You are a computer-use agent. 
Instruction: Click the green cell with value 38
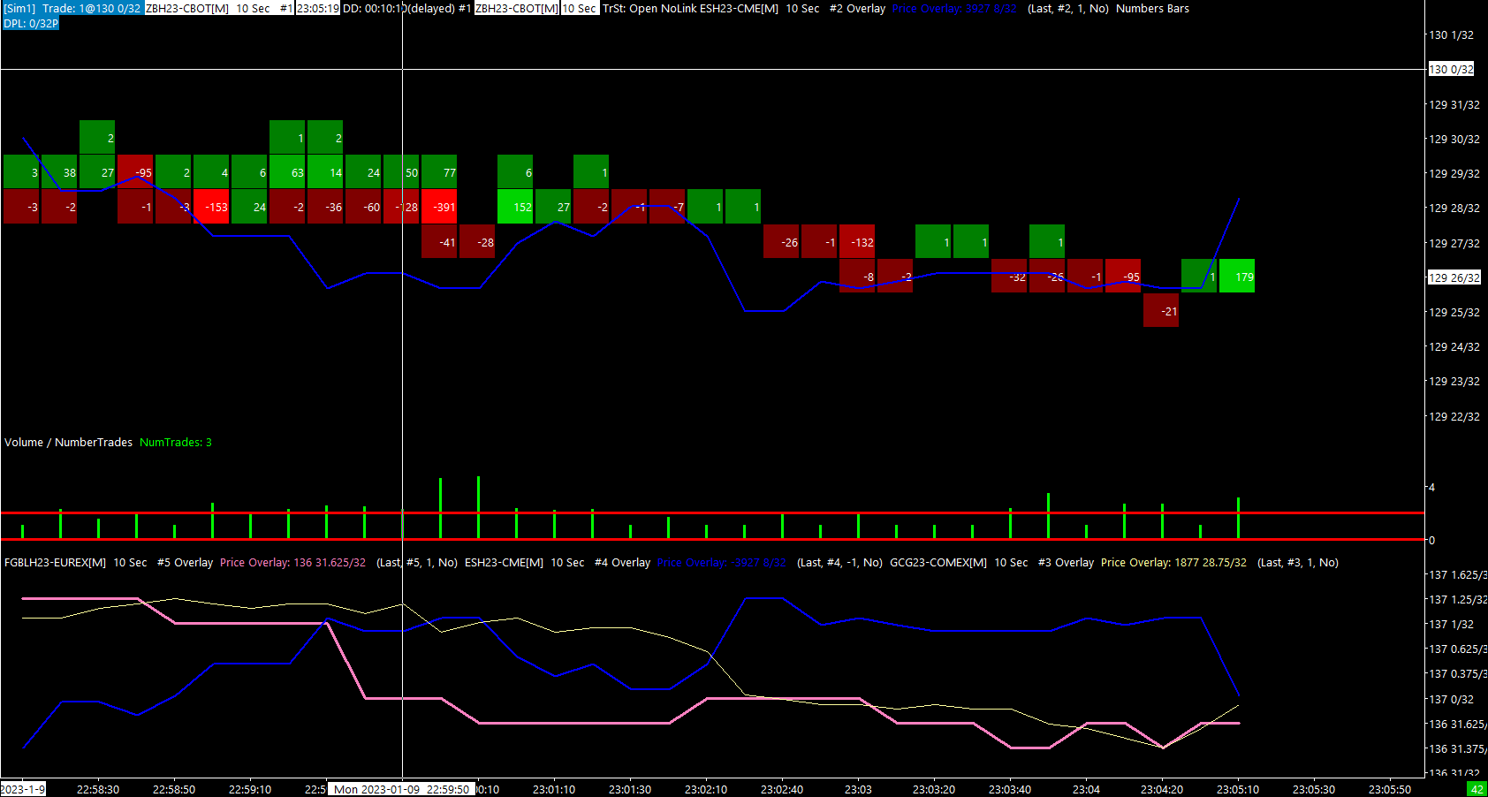[59, 172]
